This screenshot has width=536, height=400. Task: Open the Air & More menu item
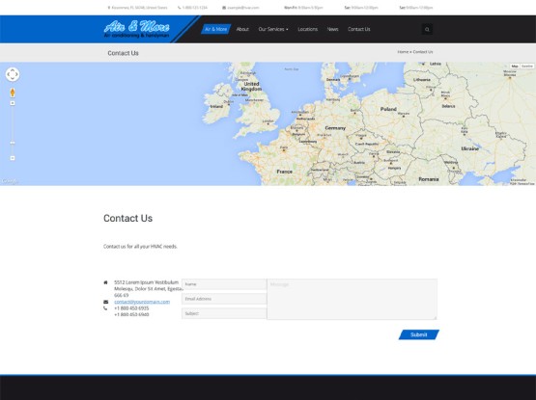pos(215,29)
